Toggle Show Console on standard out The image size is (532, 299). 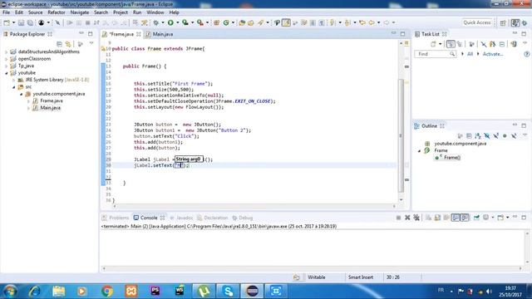456,218
